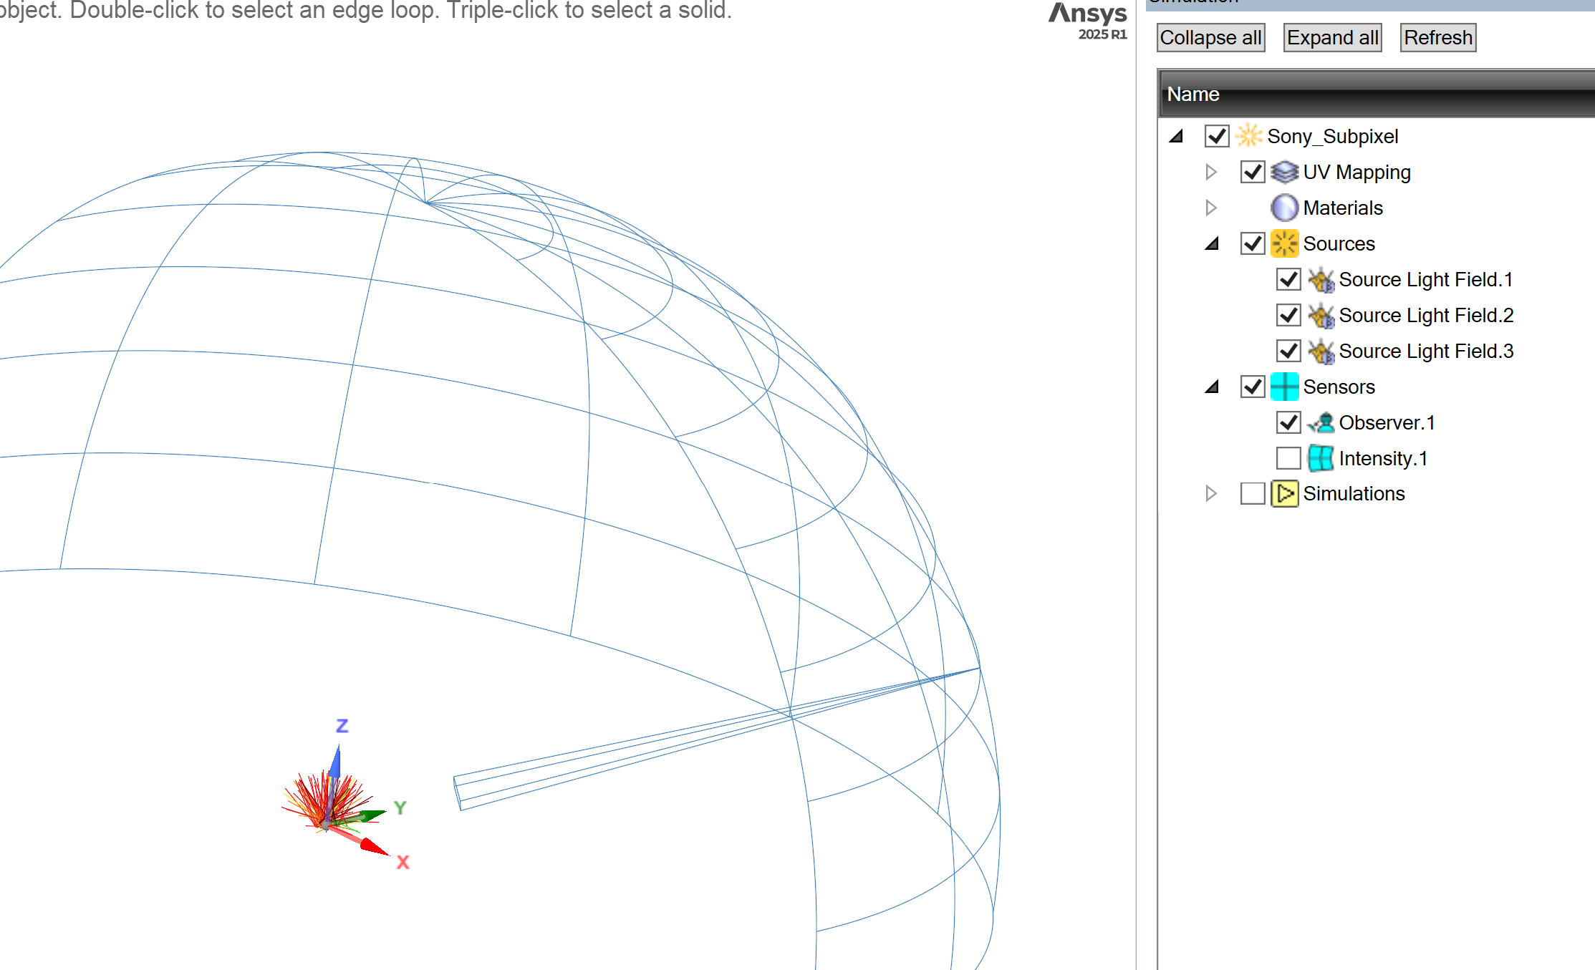The image size is (1595, 970).
Task: Uncheck the Observer.1 checkbox
Action: click(x=1288, y=422)
